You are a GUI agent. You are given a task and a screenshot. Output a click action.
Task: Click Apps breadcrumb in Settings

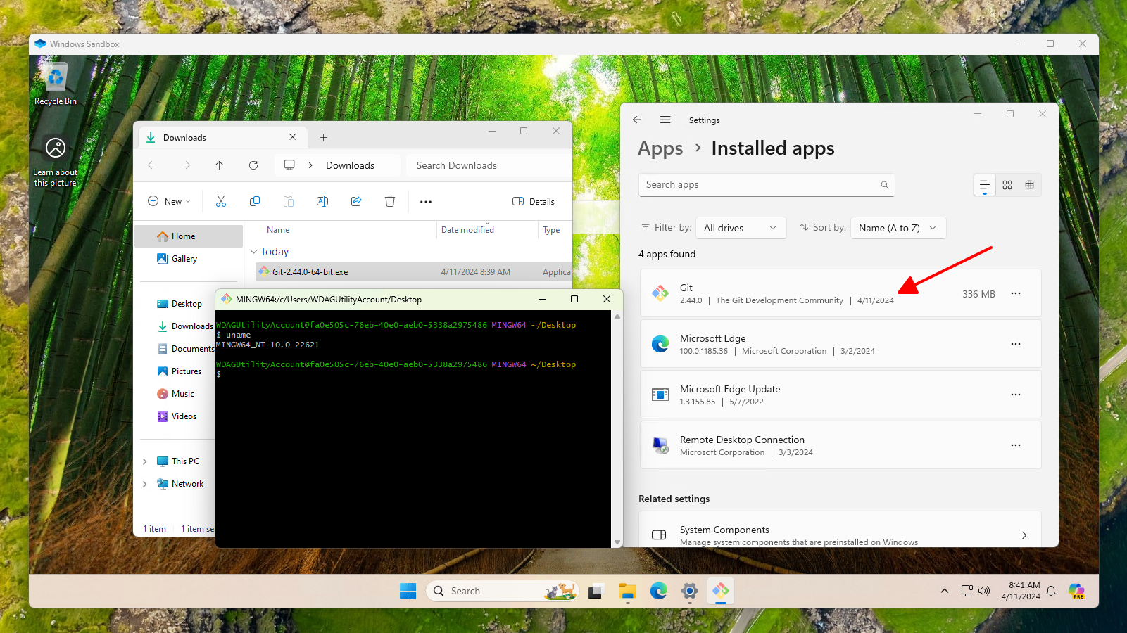pos(660,148)
